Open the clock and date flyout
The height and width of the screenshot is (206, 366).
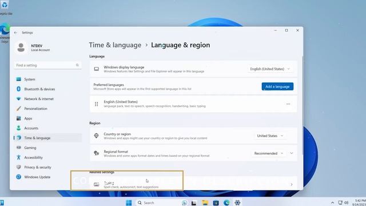[360, 203]
